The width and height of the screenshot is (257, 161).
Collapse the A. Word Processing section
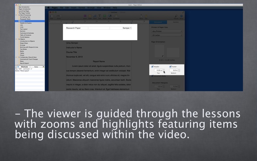point(16,15)
